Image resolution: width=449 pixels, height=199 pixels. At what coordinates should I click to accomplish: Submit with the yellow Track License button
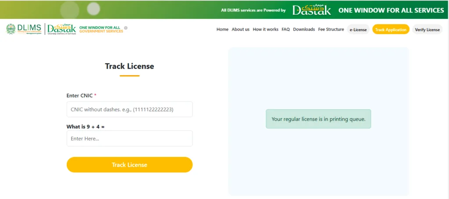pos(129,165)
